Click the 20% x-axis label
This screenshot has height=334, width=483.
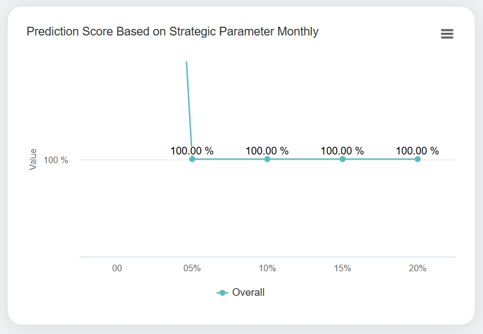pos(418,269)
